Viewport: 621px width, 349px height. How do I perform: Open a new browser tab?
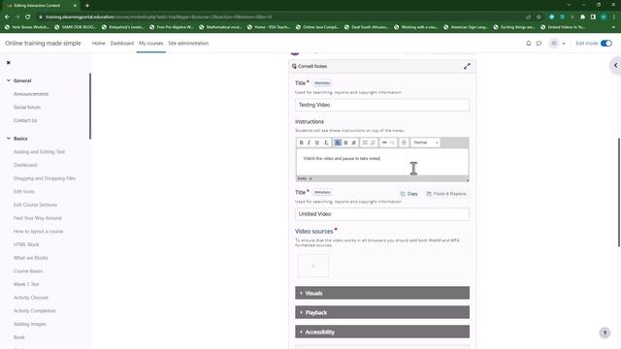coord(87,6)
